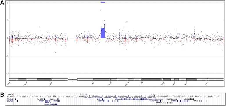
Task: Click the 36,000,000 coordinate tick
Action: click(188, 96)
